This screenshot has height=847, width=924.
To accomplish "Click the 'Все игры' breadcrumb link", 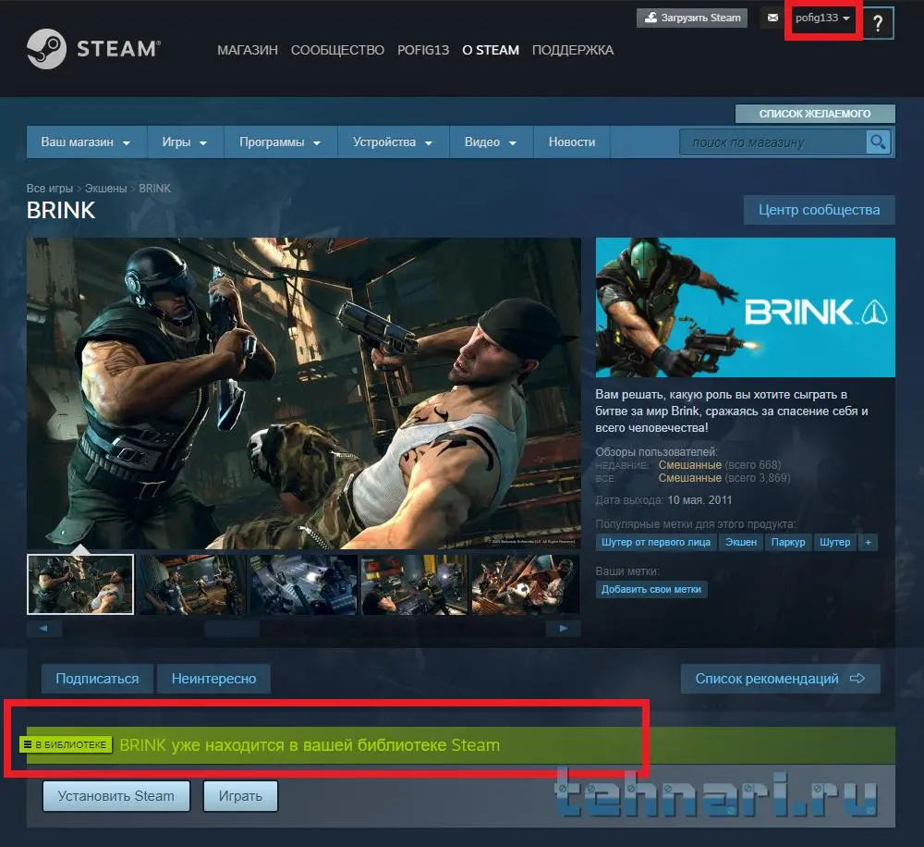I will tap(50, 188).
